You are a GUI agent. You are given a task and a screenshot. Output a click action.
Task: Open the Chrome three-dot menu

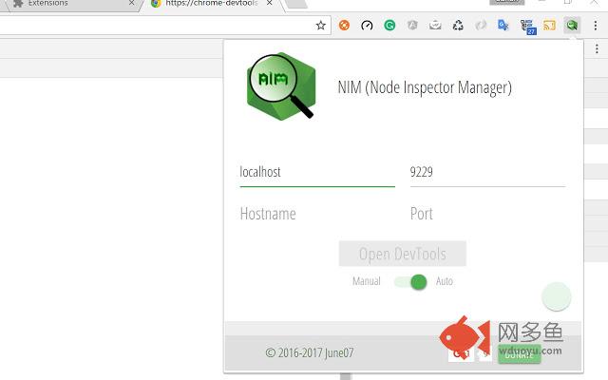click(x=596, y=26)
